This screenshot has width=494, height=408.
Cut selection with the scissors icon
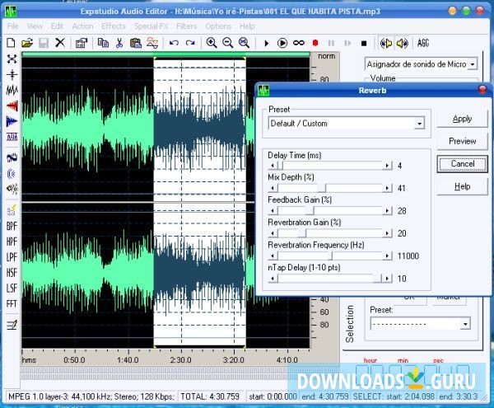(119, 43)
